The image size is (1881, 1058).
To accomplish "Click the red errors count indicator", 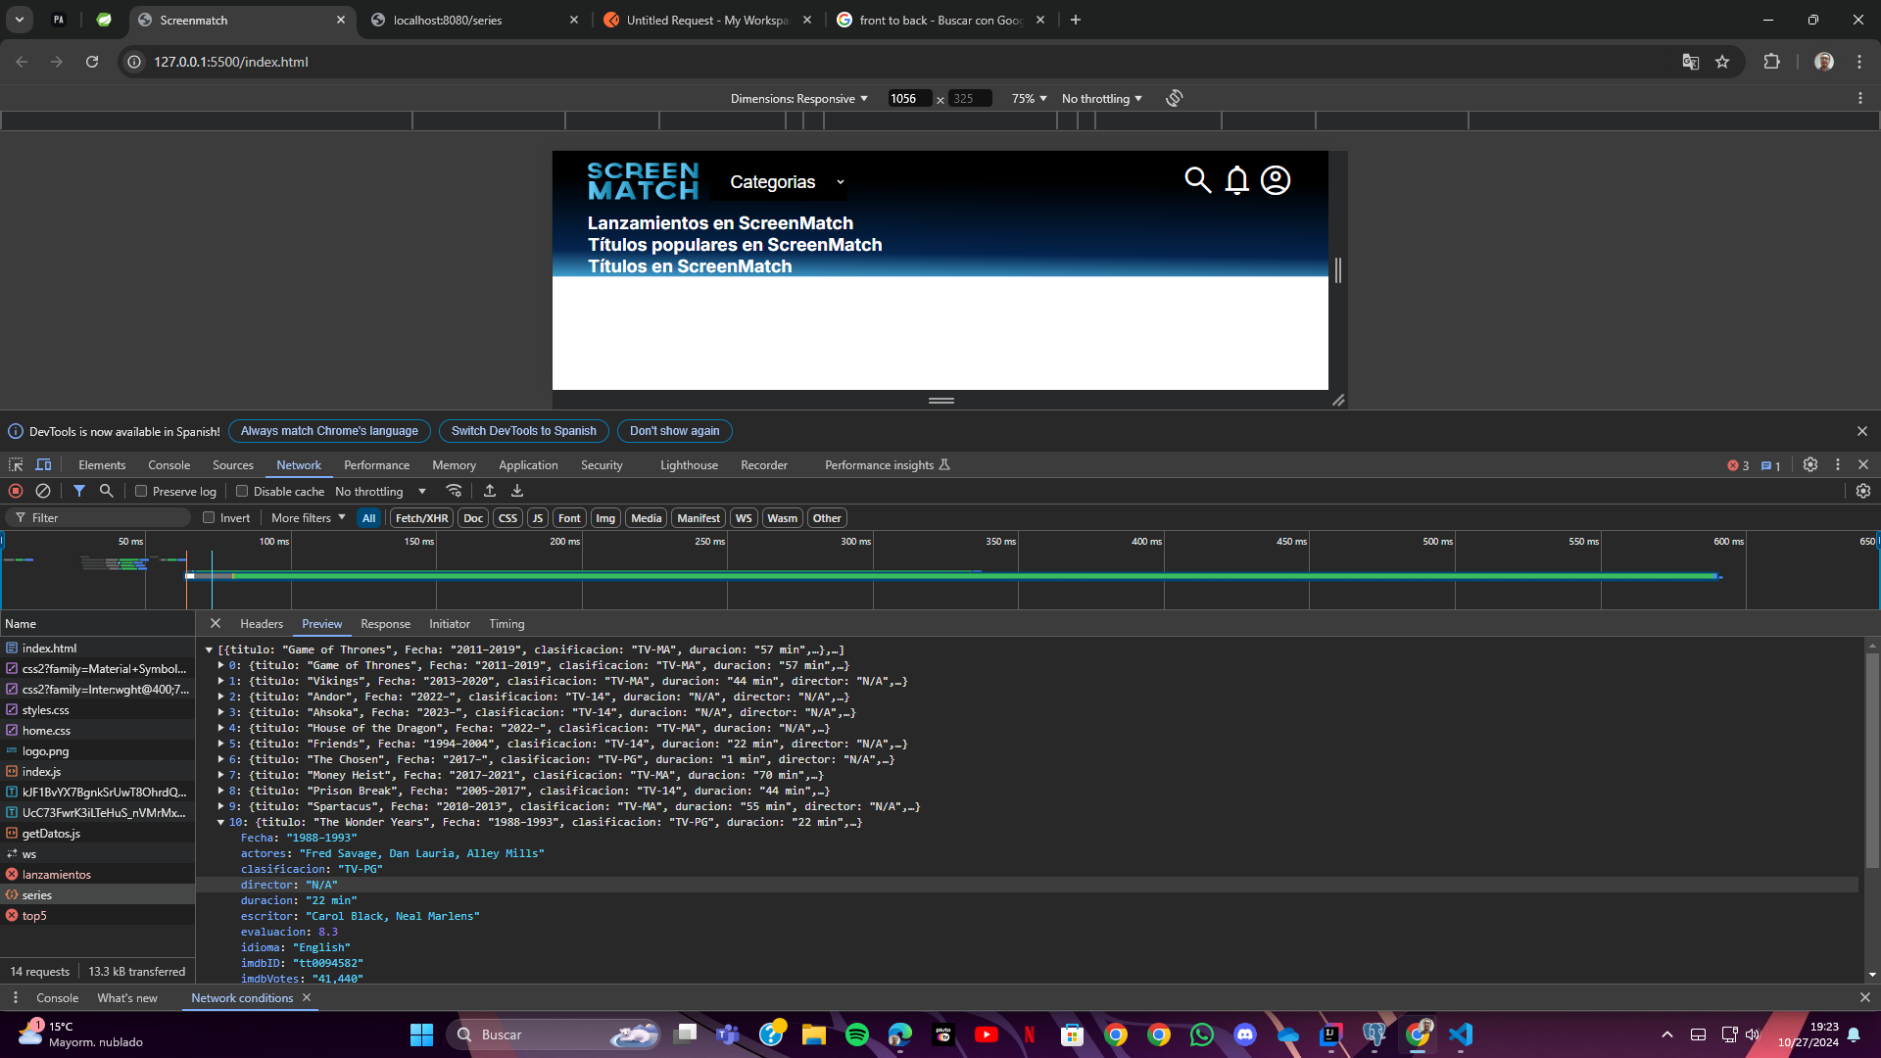I will point(1738,465).
